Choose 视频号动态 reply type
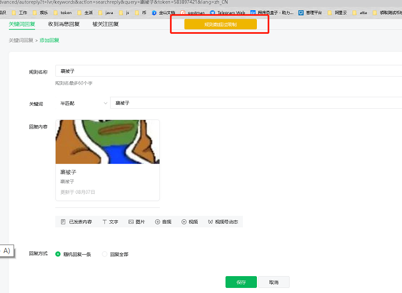 (223, 222)
